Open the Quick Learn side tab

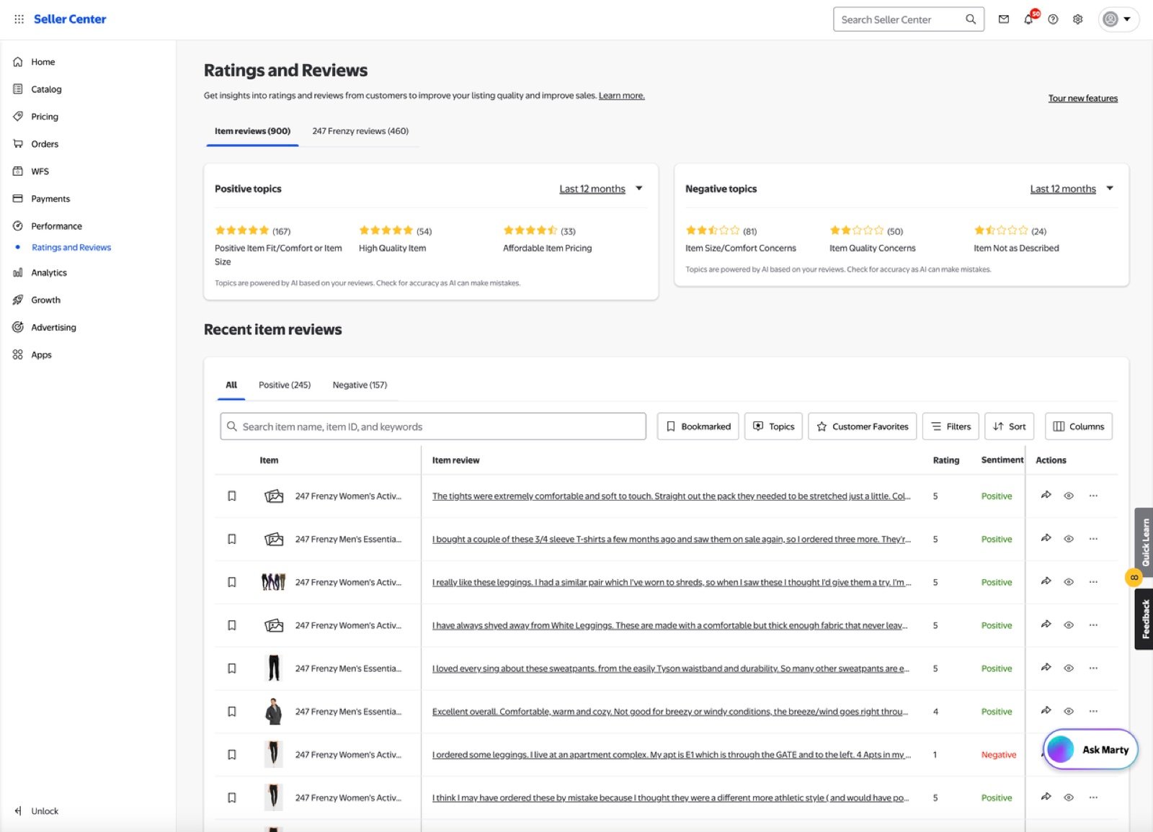(x=1144, y=542)
